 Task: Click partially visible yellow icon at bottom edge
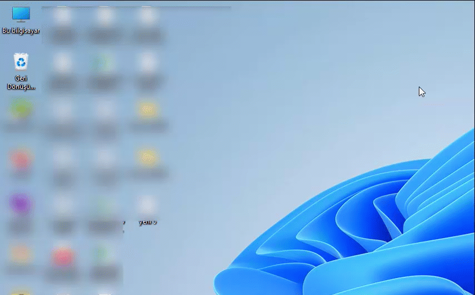21,292
